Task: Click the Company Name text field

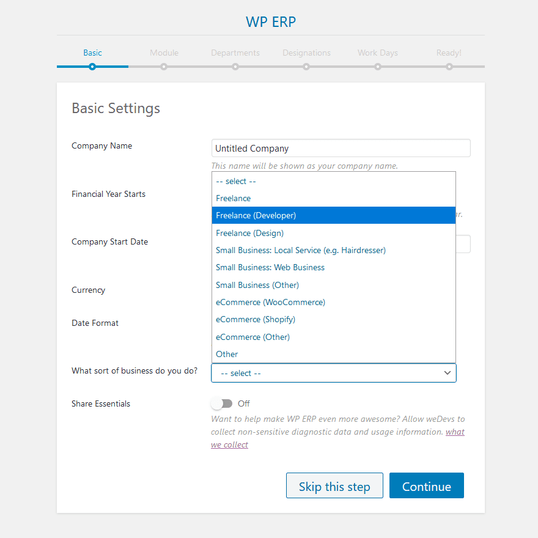Action: 341,148
